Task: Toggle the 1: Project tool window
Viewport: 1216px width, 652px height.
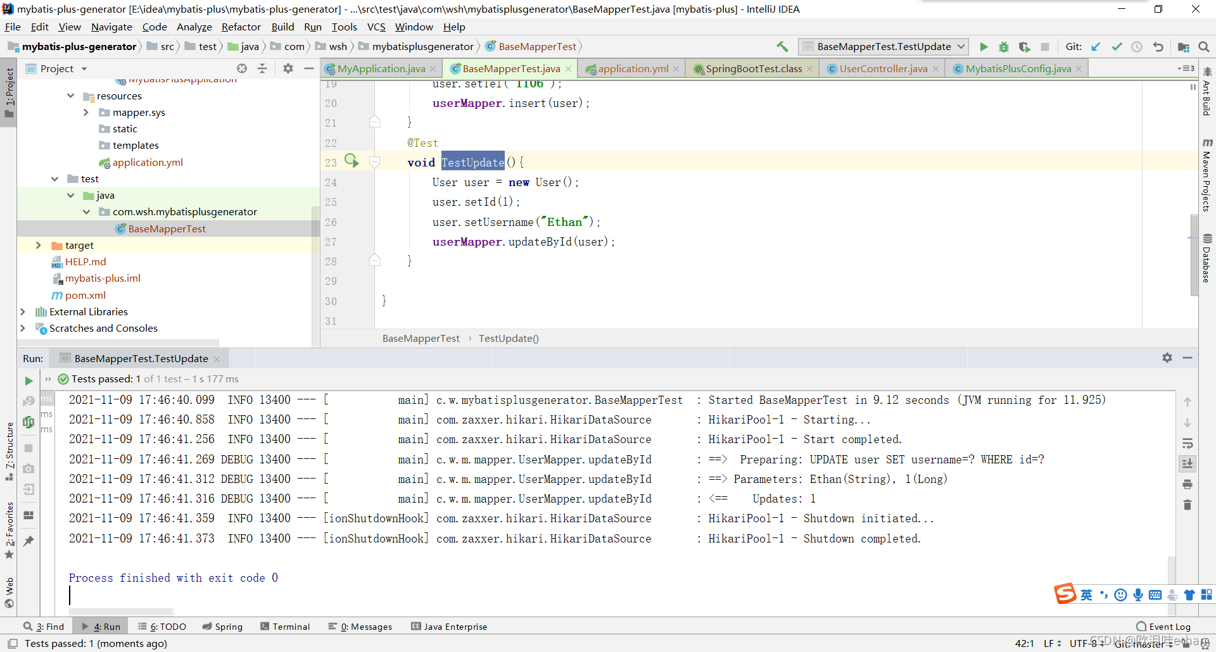Action: (9, 92)
